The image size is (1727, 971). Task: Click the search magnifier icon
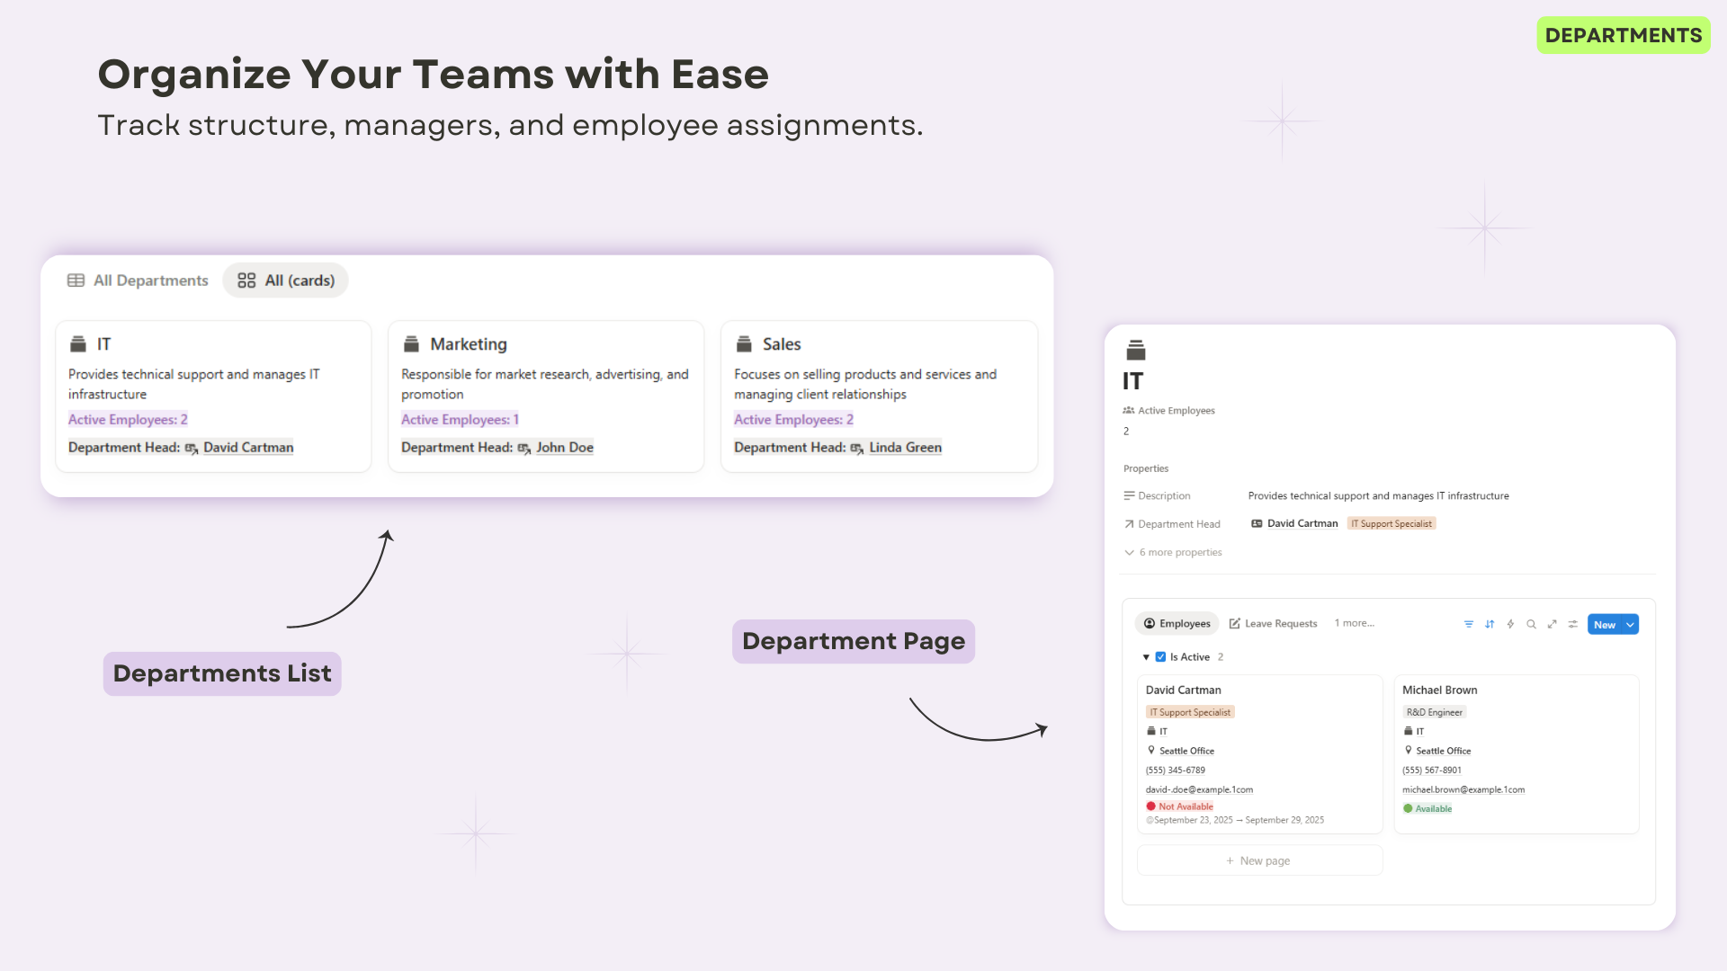tap(1531, 624)
